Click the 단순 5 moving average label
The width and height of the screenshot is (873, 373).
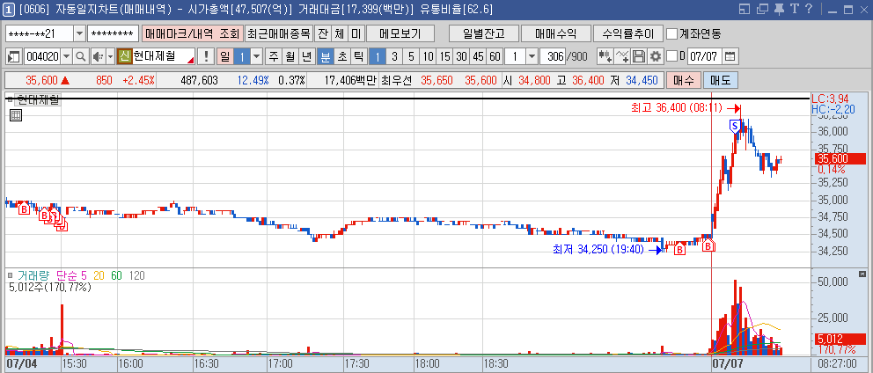pos(72,275)
